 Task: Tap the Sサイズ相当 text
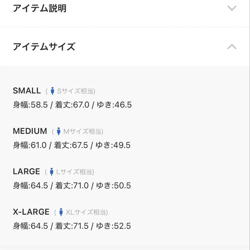(x=75, y=91)
